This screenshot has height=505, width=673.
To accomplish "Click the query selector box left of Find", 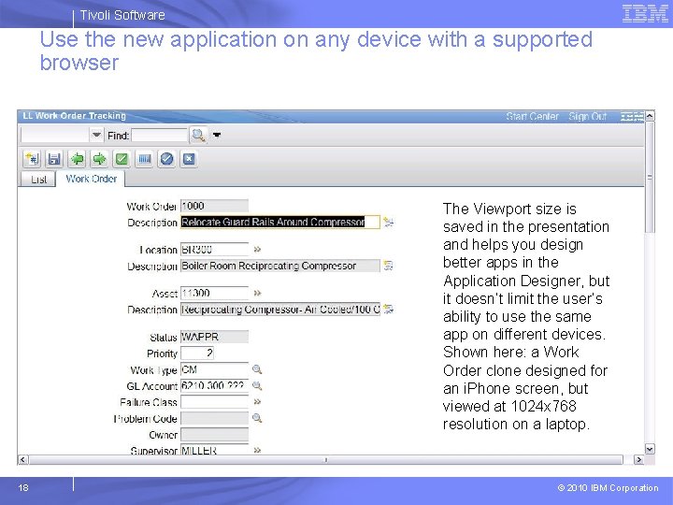I will [x=55, y=136].
